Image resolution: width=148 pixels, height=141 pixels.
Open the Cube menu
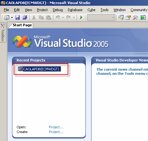coord(91,10)
